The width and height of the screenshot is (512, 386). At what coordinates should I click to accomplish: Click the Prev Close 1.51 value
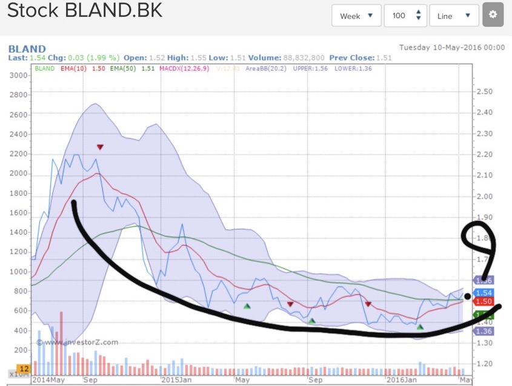coord(384,58)
